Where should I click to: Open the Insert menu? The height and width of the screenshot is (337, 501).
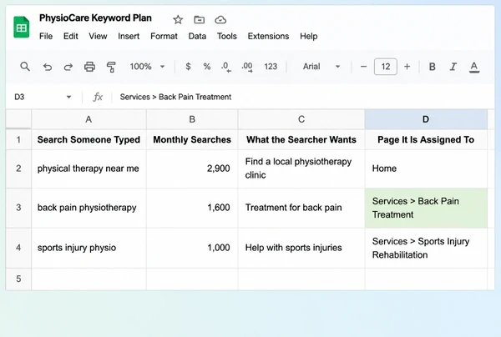click(129, 36)
